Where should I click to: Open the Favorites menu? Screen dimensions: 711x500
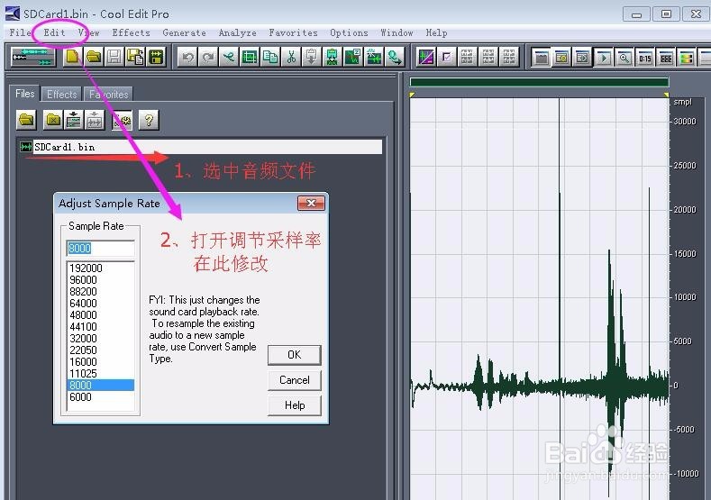pos(293,32)
